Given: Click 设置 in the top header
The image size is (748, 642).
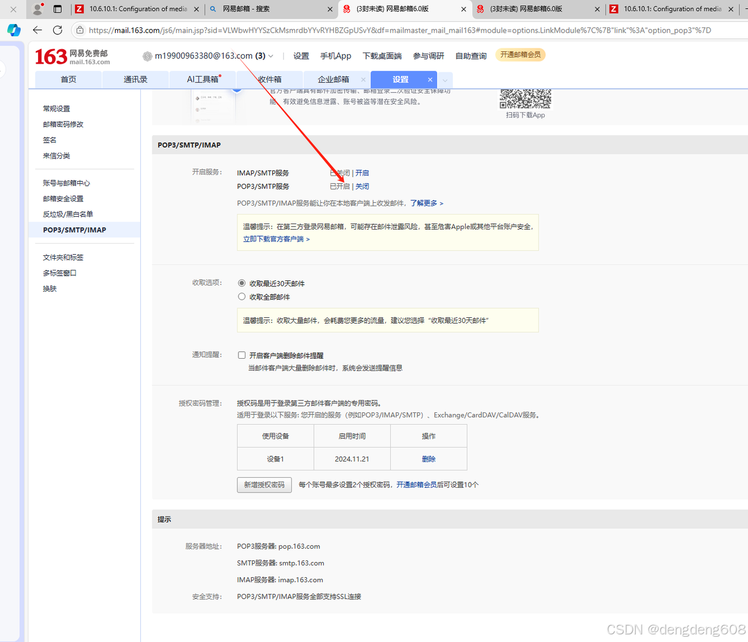Looking at the screenshot, I should [x=301, y=56].
